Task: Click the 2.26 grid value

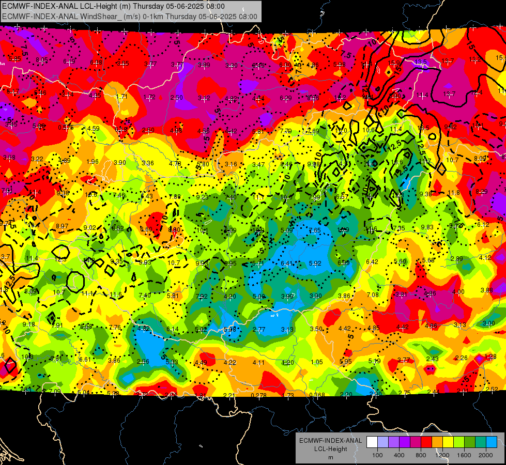Action: (x=462, y=358)
